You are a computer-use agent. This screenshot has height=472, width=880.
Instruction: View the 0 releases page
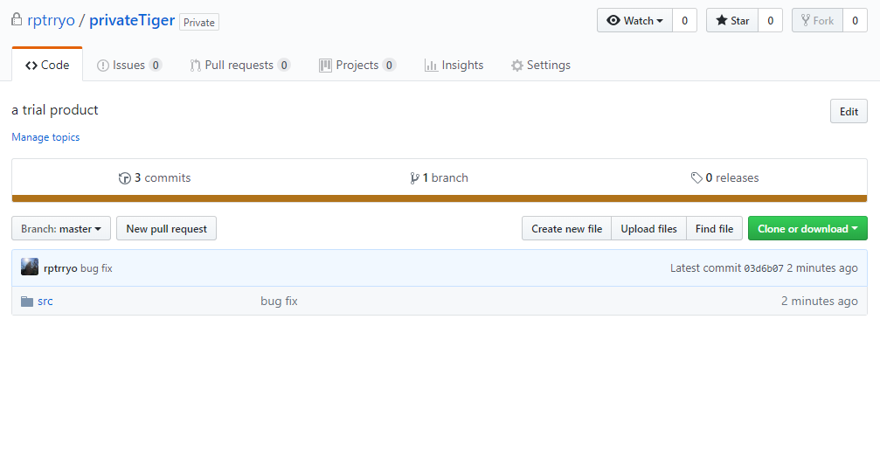724,178
